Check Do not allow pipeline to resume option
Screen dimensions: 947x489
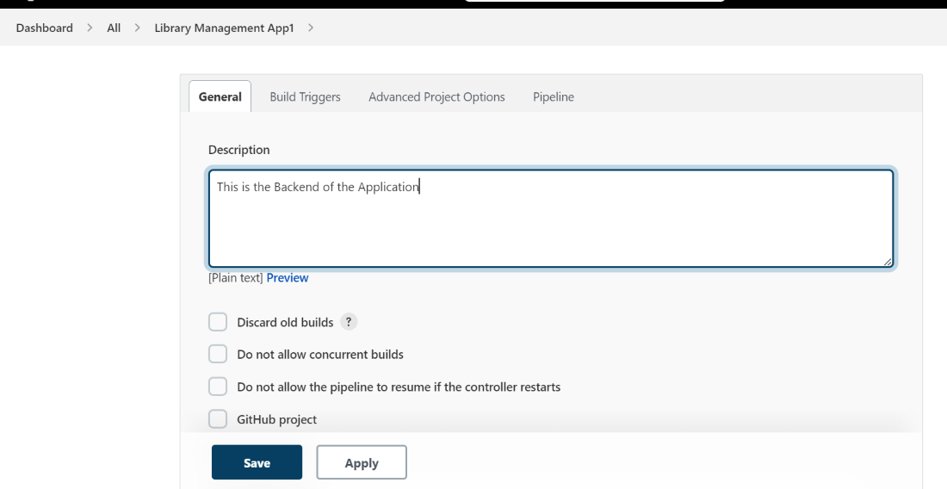click(218, 387)
